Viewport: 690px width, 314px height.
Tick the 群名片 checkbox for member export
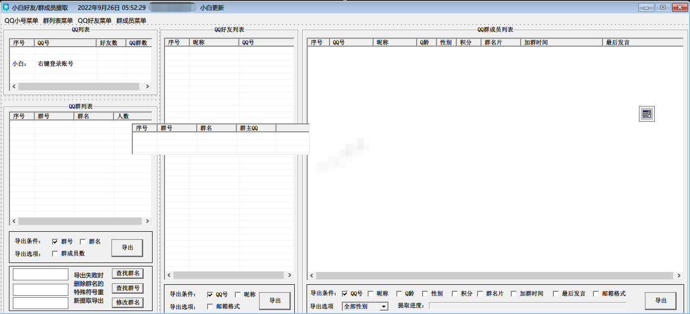click(x=480, y=294)
